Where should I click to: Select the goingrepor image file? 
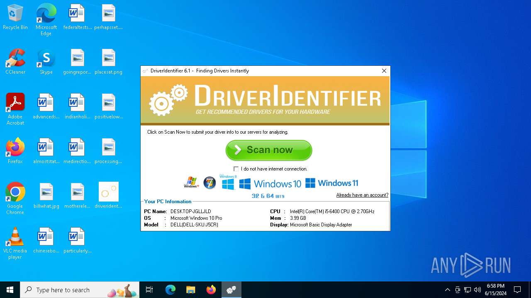[x=77, y=62]
